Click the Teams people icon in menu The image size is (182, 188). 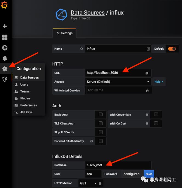tap(16, 91)
